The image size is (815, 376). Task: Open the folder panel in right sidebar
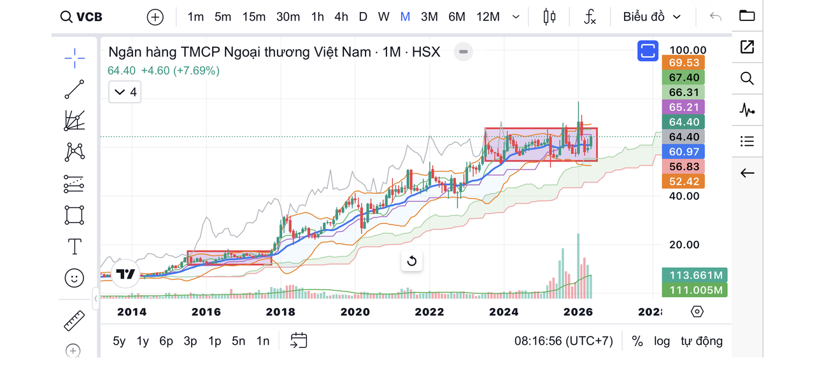(747, 16)
